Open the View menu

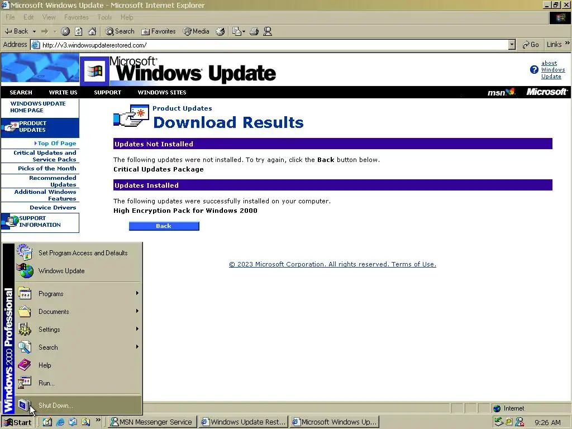point(49,17)
